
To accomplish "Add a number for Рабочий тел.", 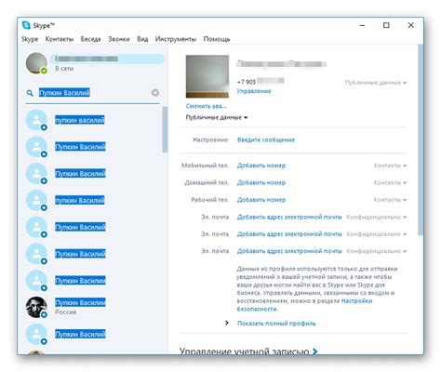I will [x=261, y=200].
